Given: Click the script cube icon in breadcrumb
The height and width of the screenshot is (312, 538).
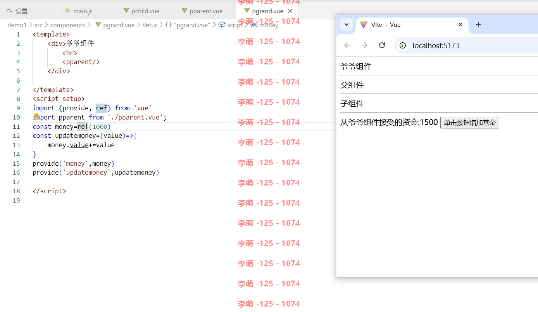Looking at the screenshot, I should [x=222, y=25].
